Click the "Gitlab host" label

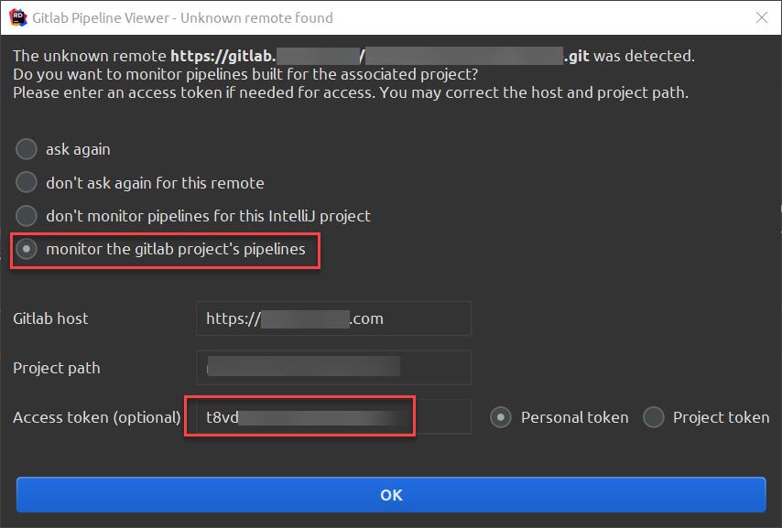pos(50,318)
